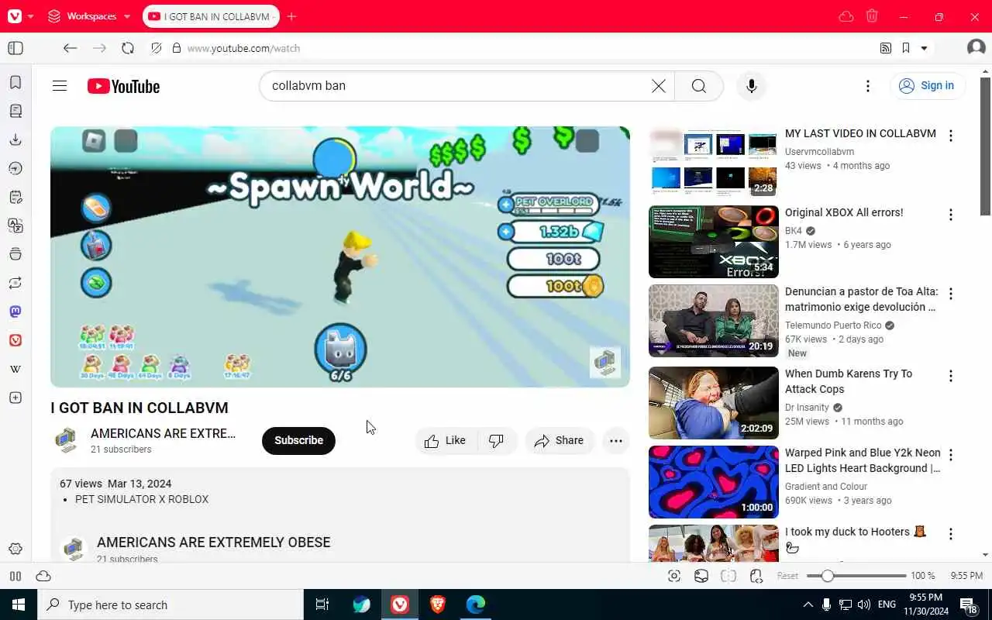
Task: Subscribe to the channel
Action: (x=298, y=440)
